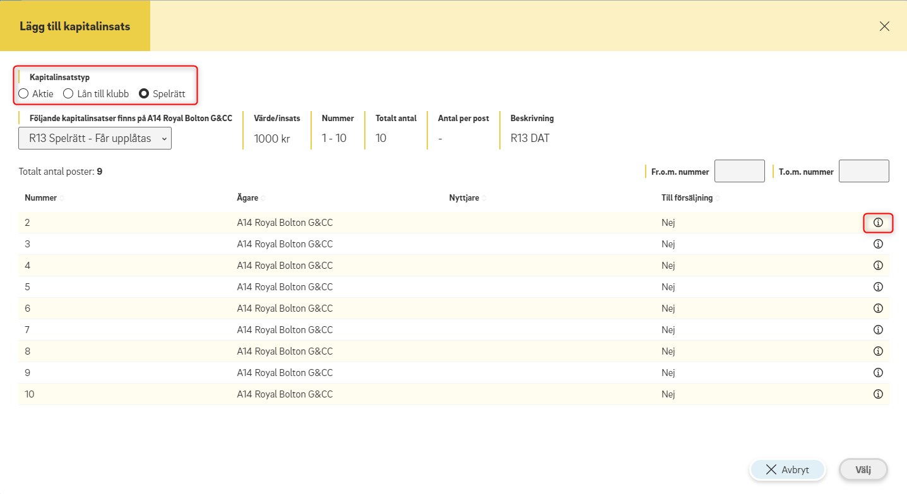907x494 pixels.
Task: Open info icon for row number 3
Action: point(877,244)
